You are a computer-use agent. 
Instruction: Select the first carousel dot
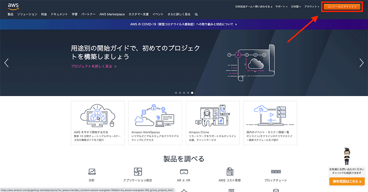(x=176, y=93)
